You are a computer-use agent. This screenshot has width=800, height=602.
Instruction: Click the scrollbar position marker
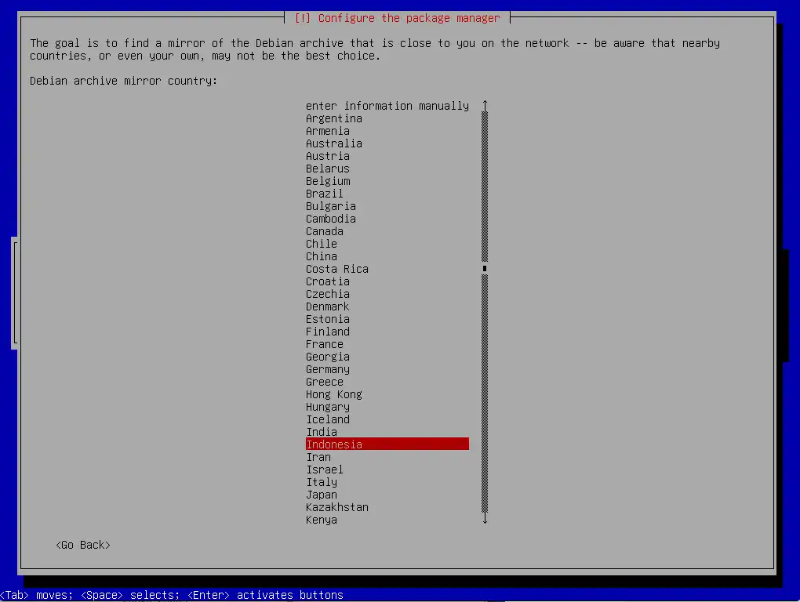click(485, 269)
